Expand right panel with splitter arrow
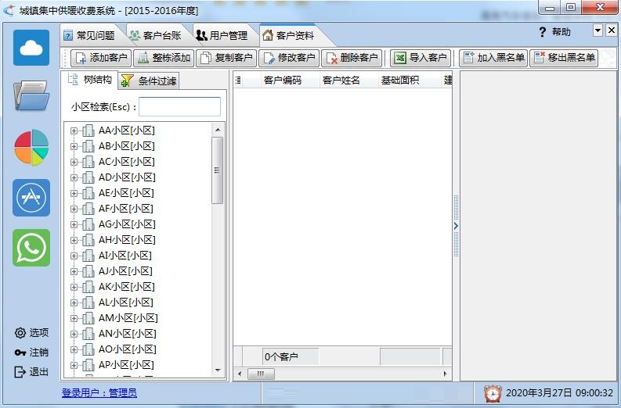The width and height of the screenshot is (621, 408). [456, 226]
